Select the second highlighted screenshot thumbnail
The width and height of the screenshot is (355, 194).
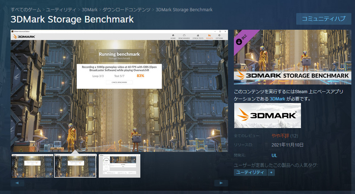click(x=76, y=166)
